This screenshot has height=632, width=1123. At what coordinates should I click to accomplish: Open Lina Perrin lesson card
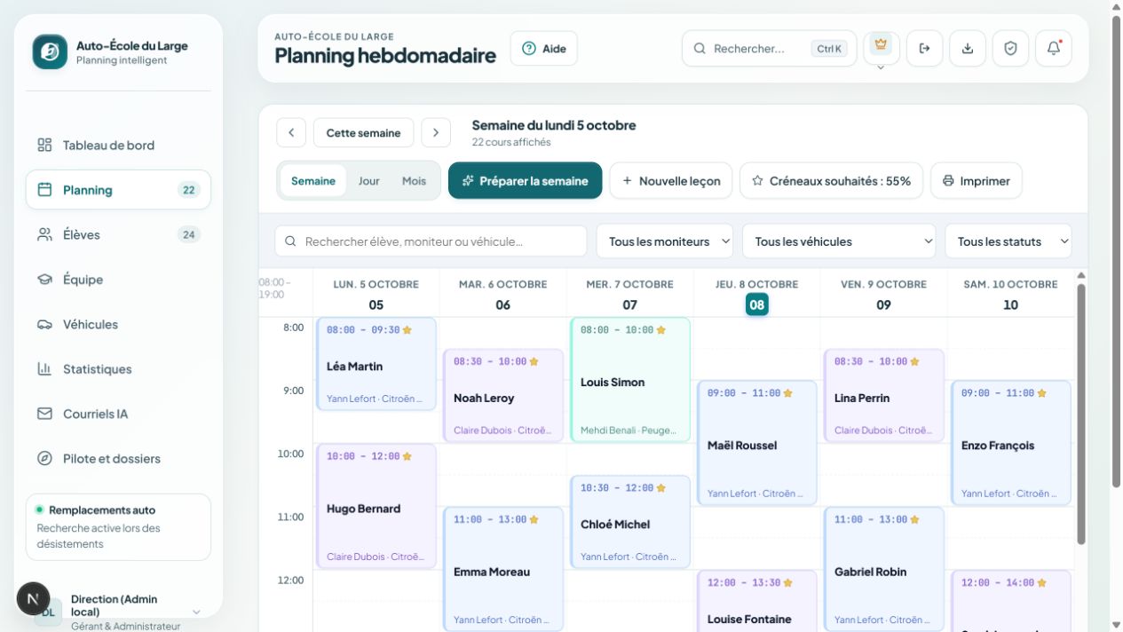click(884, 396)
